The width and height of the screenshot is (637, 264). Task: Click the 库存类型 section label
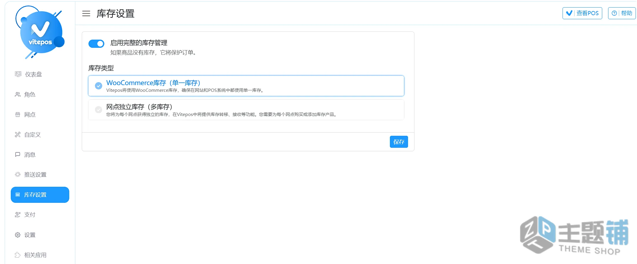(x=101, y=68)
